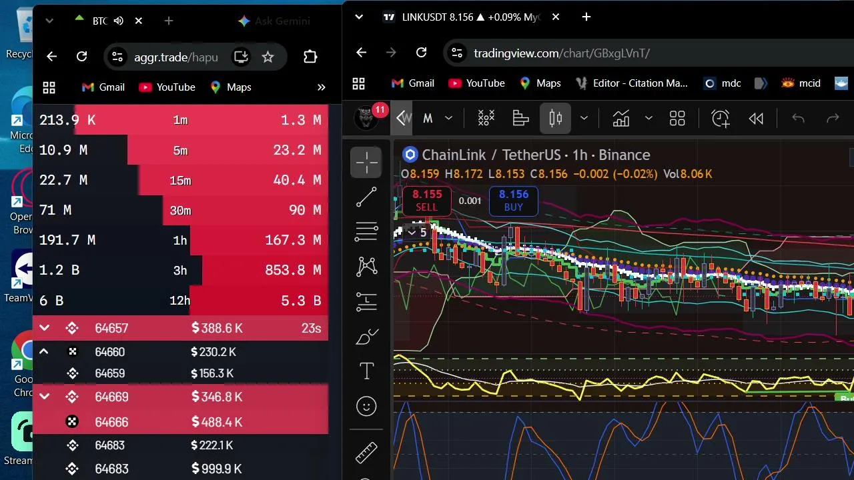The height and width of the screenshot is (480, 854).
Task: Open a new tab in the aggr.trade window
Action: [x=169, y=21]
